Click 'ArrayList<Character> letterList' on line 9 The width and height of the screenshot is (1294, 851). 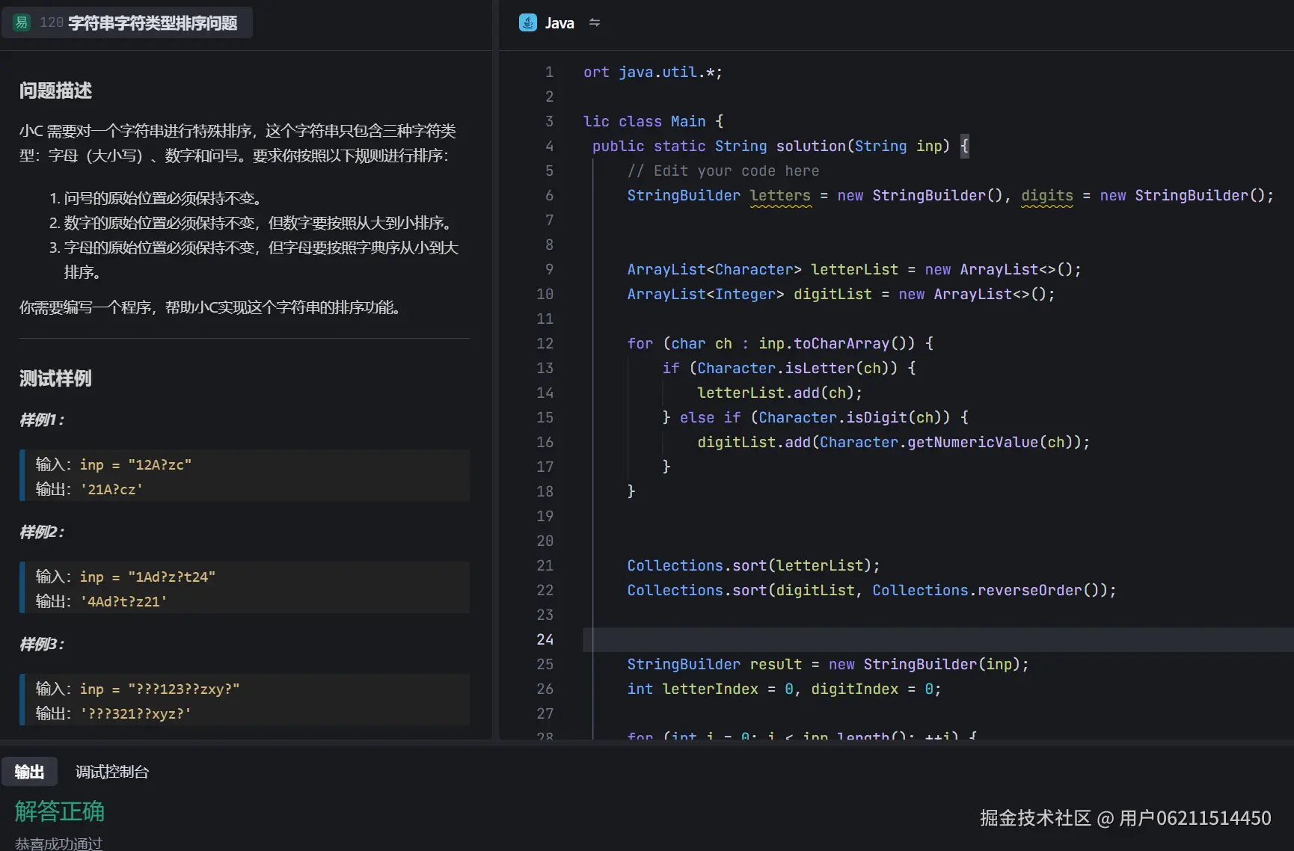(x=763, y=270)
